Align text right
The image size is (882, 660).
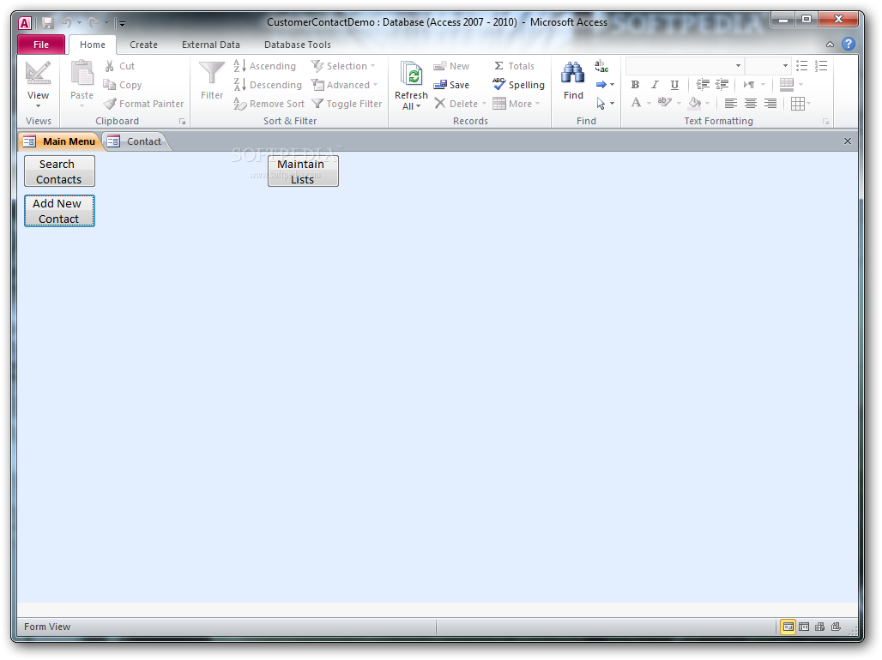pos(770,104)
